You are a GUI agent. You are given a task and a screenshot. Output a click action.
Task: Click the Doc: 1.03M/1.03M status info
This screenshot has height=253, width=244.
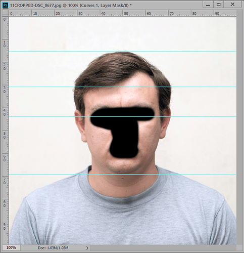click(53, 248)
